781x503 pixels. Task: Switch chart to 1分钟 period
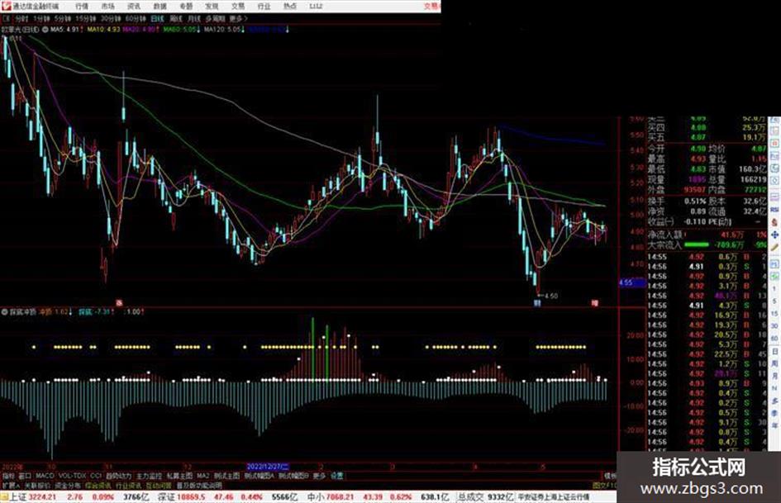click(41, 18)
